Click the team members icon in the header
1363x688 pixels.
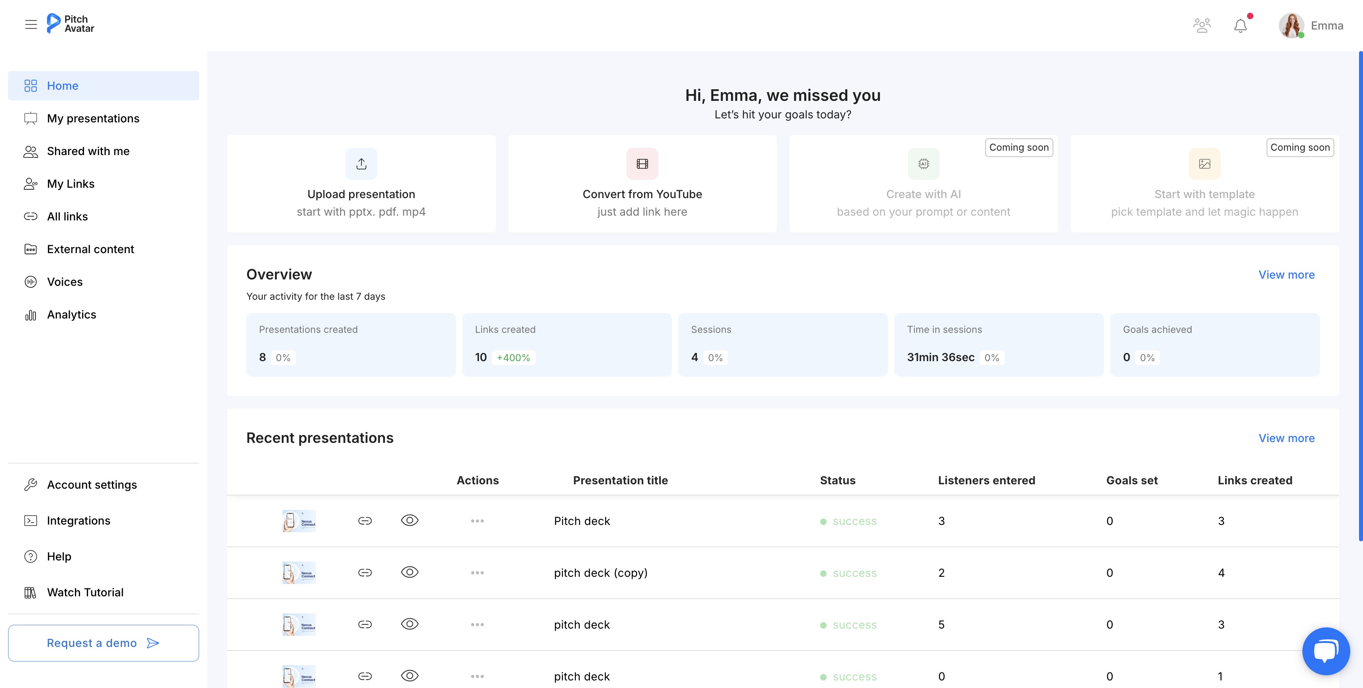(x=1202, y=26)
